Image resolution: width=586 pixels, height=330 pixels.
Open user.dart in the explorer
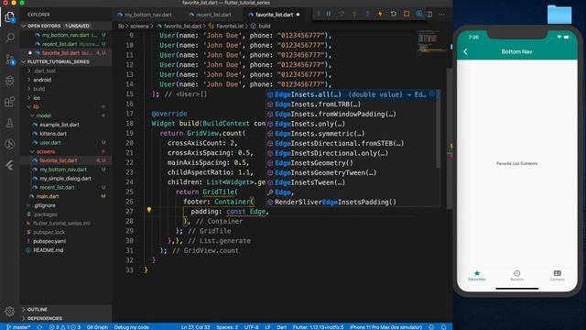pyautogui.click(x=50, y=143)
